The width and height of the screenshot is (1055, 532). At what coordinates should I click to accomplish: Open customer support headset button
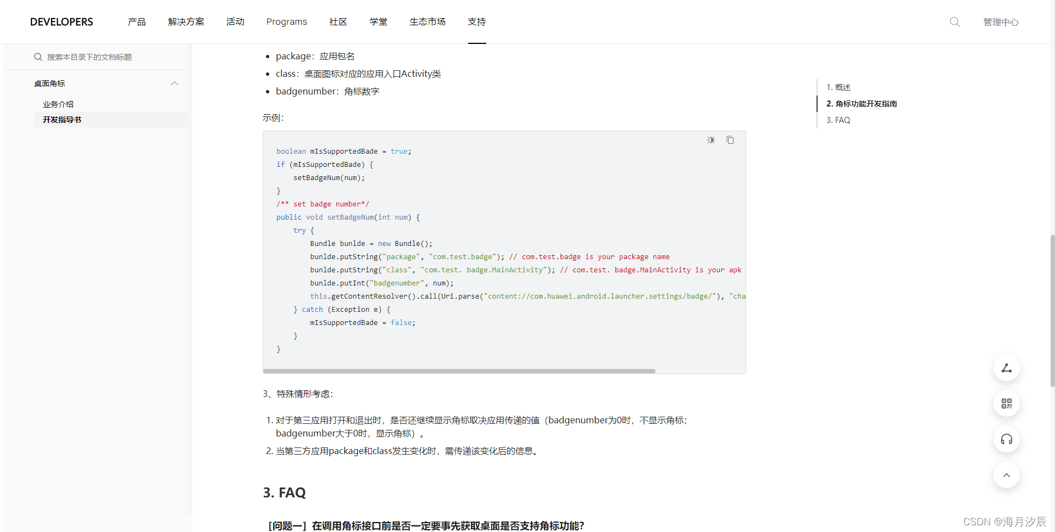pyautogui.click(x=1007, y=439)
